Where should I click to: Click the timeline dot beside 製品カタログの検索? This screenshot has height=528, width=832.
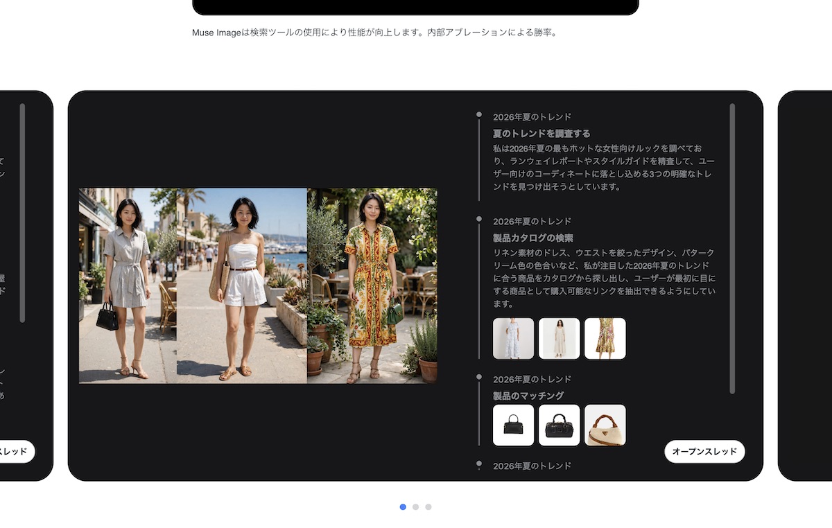click(x=478, y=219)
